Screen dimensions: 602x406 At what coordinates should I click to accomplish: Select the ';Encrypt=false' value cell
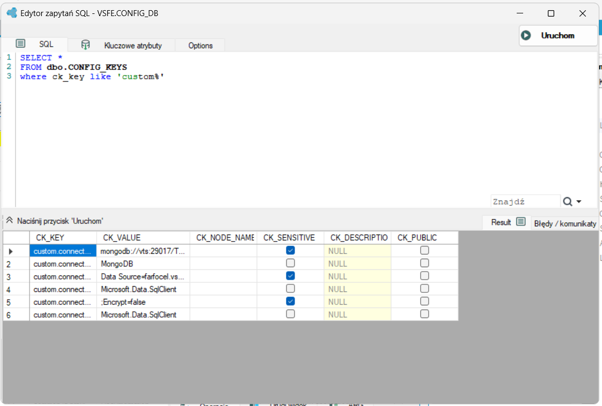point(143,302)
